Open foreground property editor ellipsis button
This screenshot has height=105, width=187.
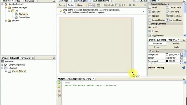point(181,61)
